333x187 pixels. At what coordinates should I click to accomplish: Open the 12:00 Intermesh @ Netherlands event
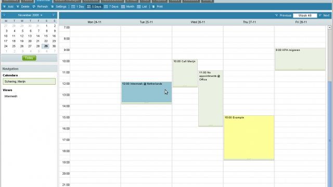click(147, 92)
